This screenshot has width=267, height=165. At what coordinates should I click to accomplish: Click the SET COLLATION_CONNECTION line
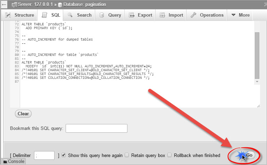86,78
